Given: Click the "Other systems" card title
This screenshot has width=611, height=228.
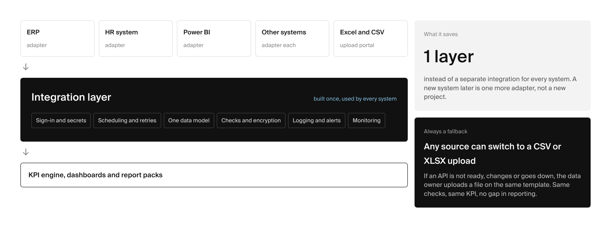Looking at the screenshot, I should (x=284, y=32).
